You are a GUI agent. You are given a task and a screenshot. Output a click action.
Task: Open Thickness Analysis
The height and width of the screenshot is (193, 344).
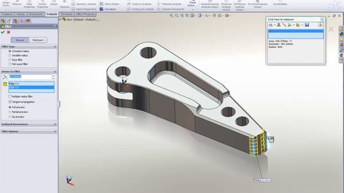pyautogui.click(x=169, y=4)
